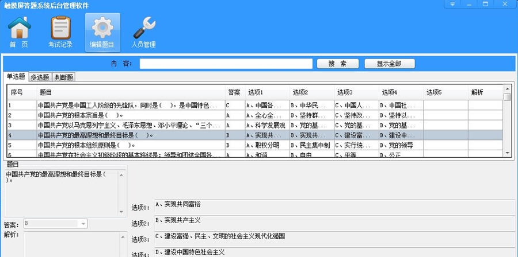Maximize the application window

pyautogui.click(x=485, y=4)
